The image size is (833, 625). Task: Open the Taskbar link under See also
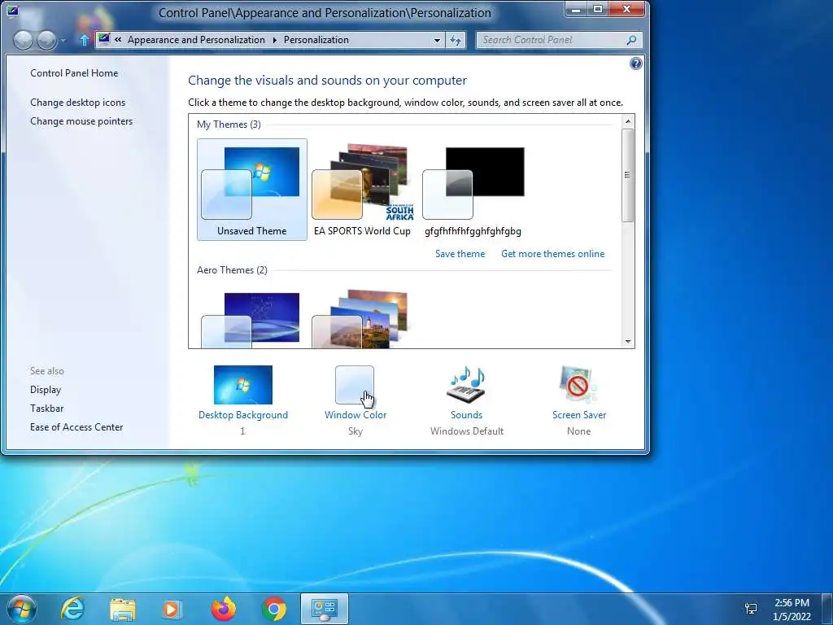click(x=46, y=409)
